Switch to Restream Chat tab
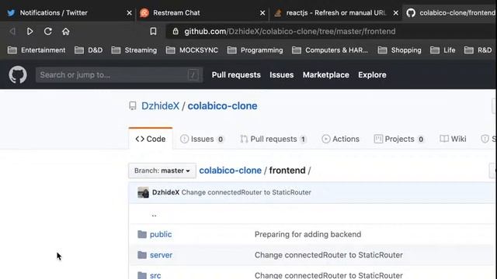This screenshot has width=497, height=279. 203,12
